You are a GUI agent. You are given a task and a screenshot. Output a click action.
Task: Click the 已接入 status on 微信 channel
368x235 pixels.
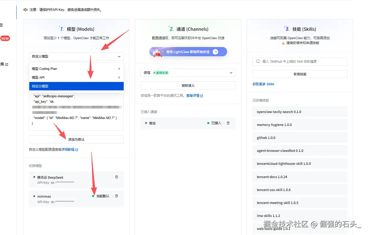click(x=216, y=123)
